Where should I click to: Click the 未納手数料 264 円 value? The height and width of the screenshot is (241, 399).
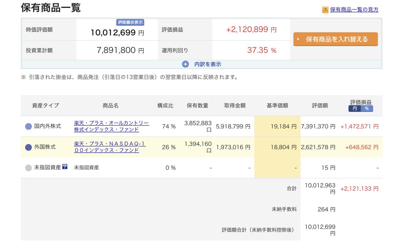tap(327, 209)
